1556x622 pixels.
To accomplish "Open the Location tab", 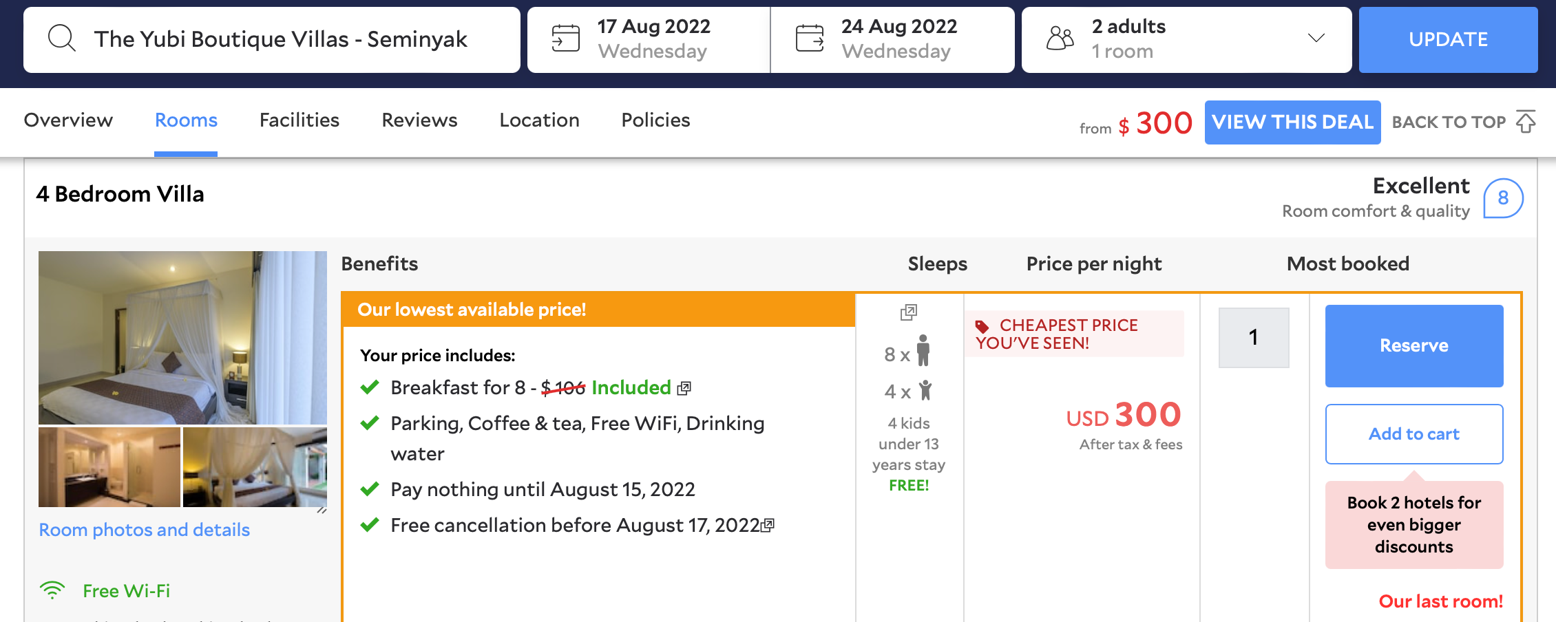I will [x=539, y=120].
